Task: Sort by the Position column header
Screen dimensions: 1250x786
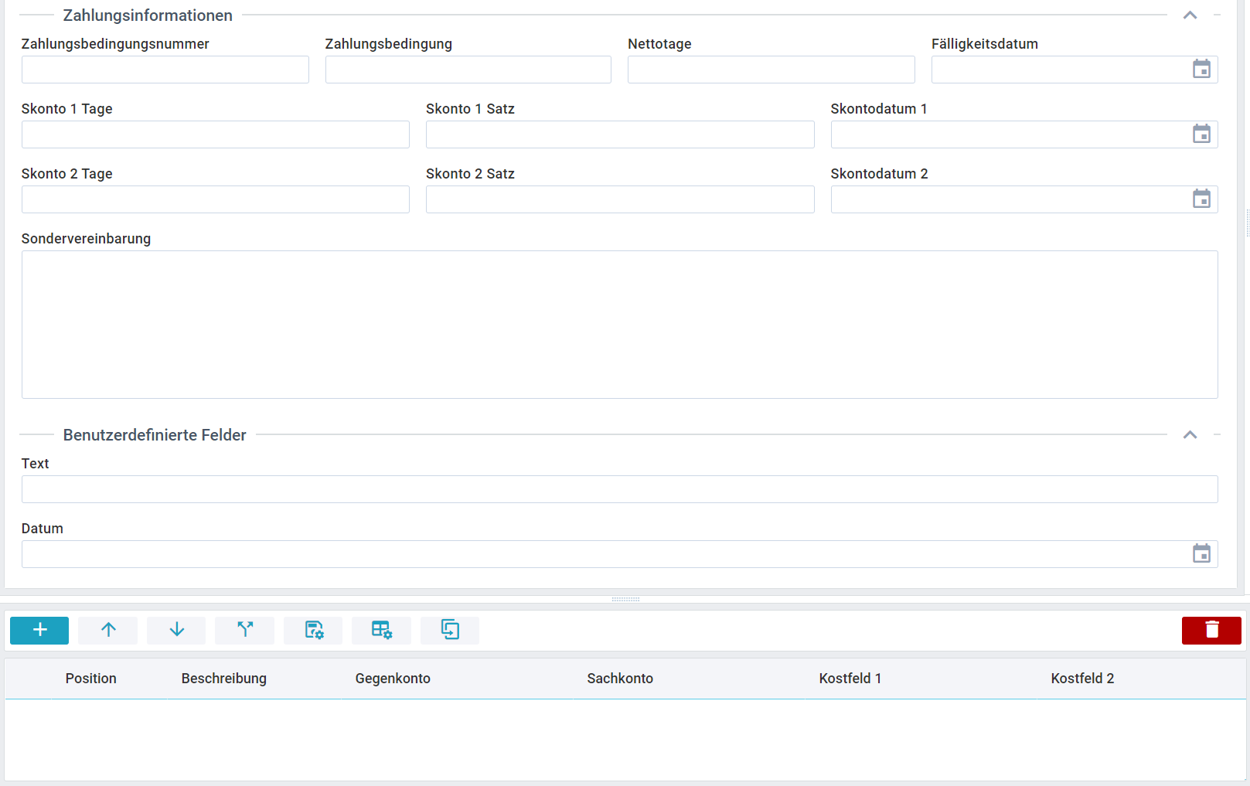Action: 91,679
